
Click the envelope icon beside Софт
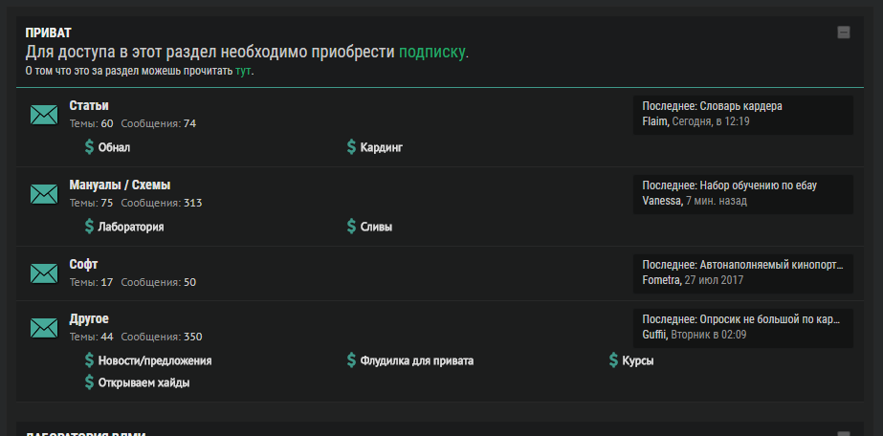(44, 274)
